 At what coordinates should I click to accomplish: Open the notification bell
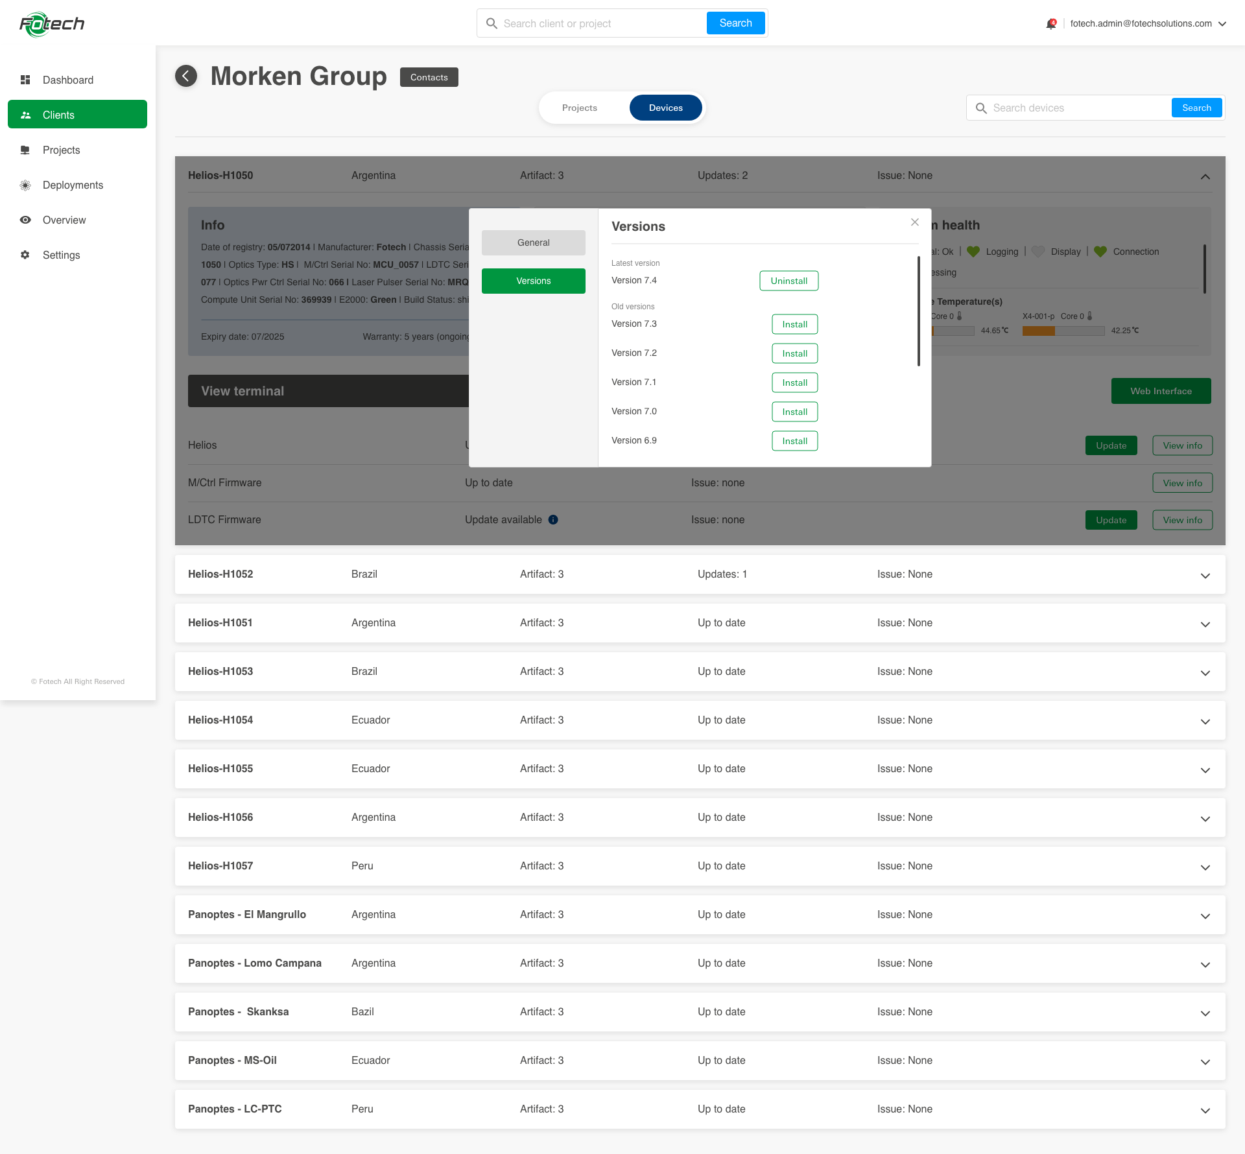pos(1050,24)
